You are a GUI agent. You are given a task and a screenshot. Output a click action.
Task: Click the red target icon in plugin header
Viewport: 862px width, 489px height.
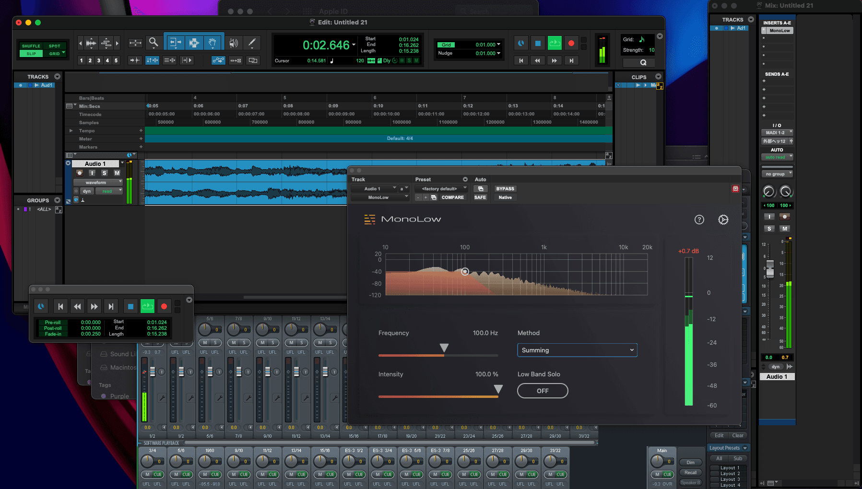coord(735,189)
